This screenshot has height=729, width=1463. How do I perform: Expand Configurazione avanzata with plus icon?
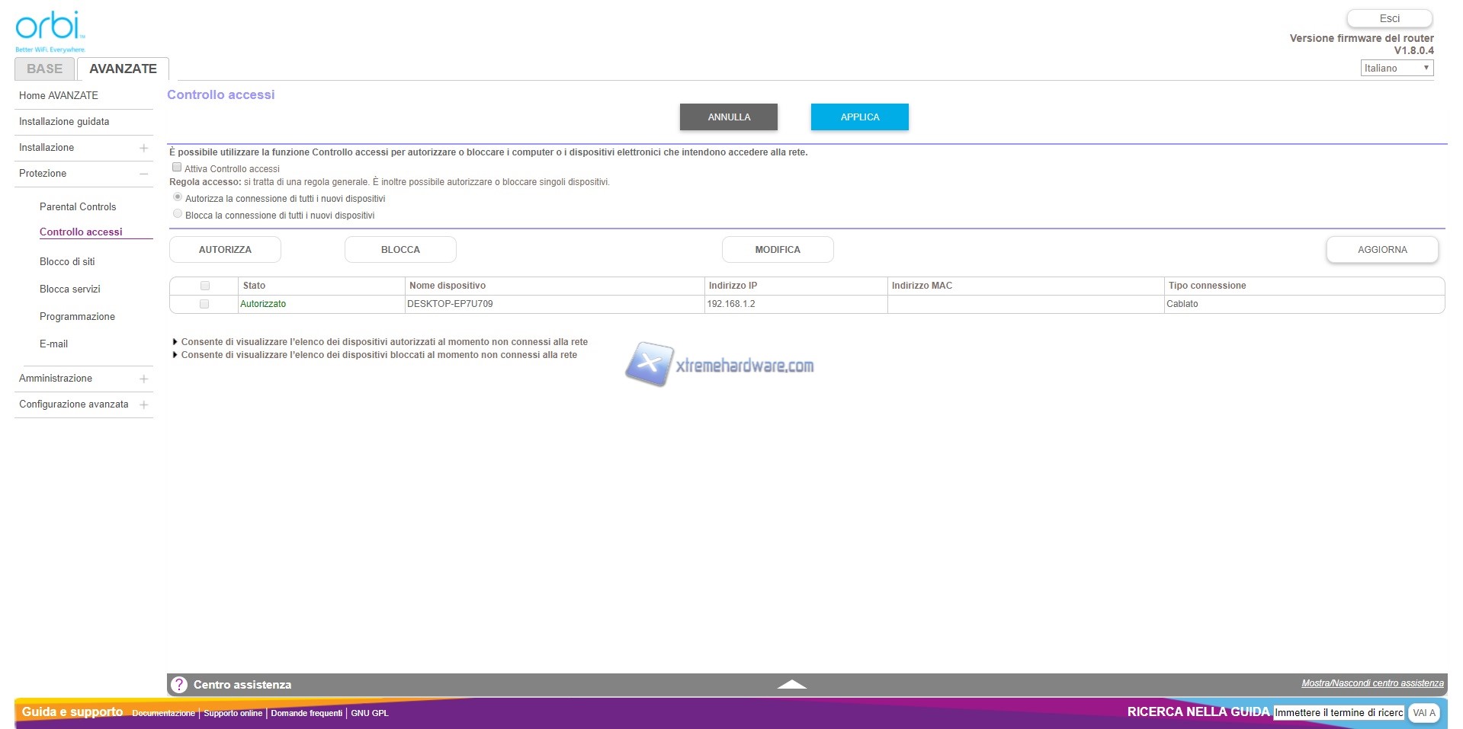point(143,404)
